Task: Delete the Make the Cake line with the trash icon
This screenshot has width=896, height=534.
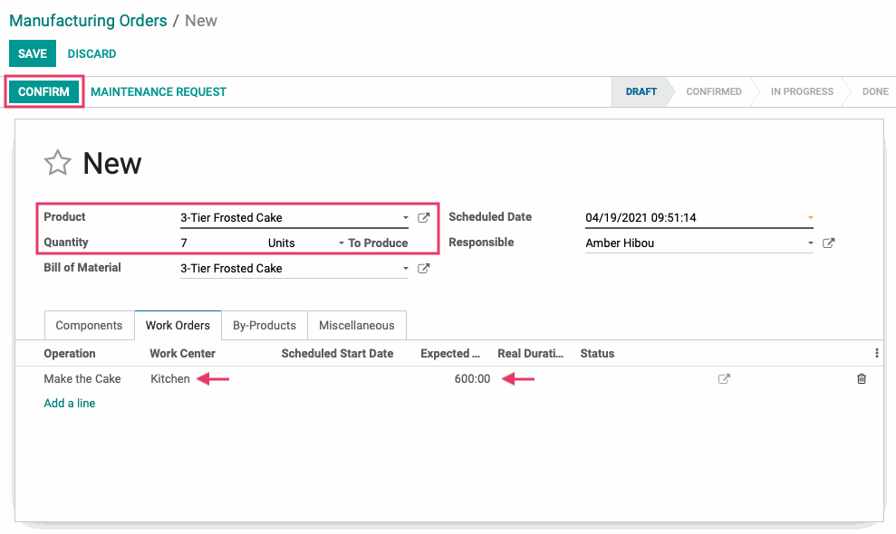Action: [x=862, y=378]
